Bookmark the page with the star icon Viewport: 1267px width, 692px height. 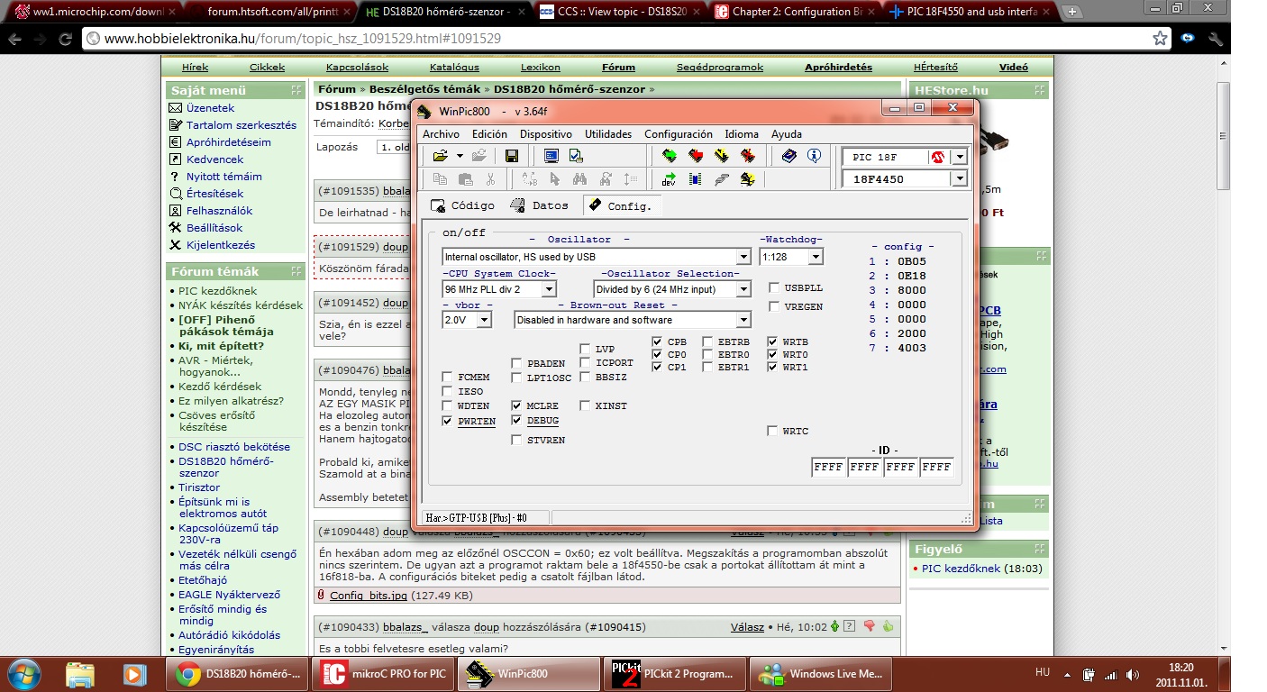point(1161,39)
